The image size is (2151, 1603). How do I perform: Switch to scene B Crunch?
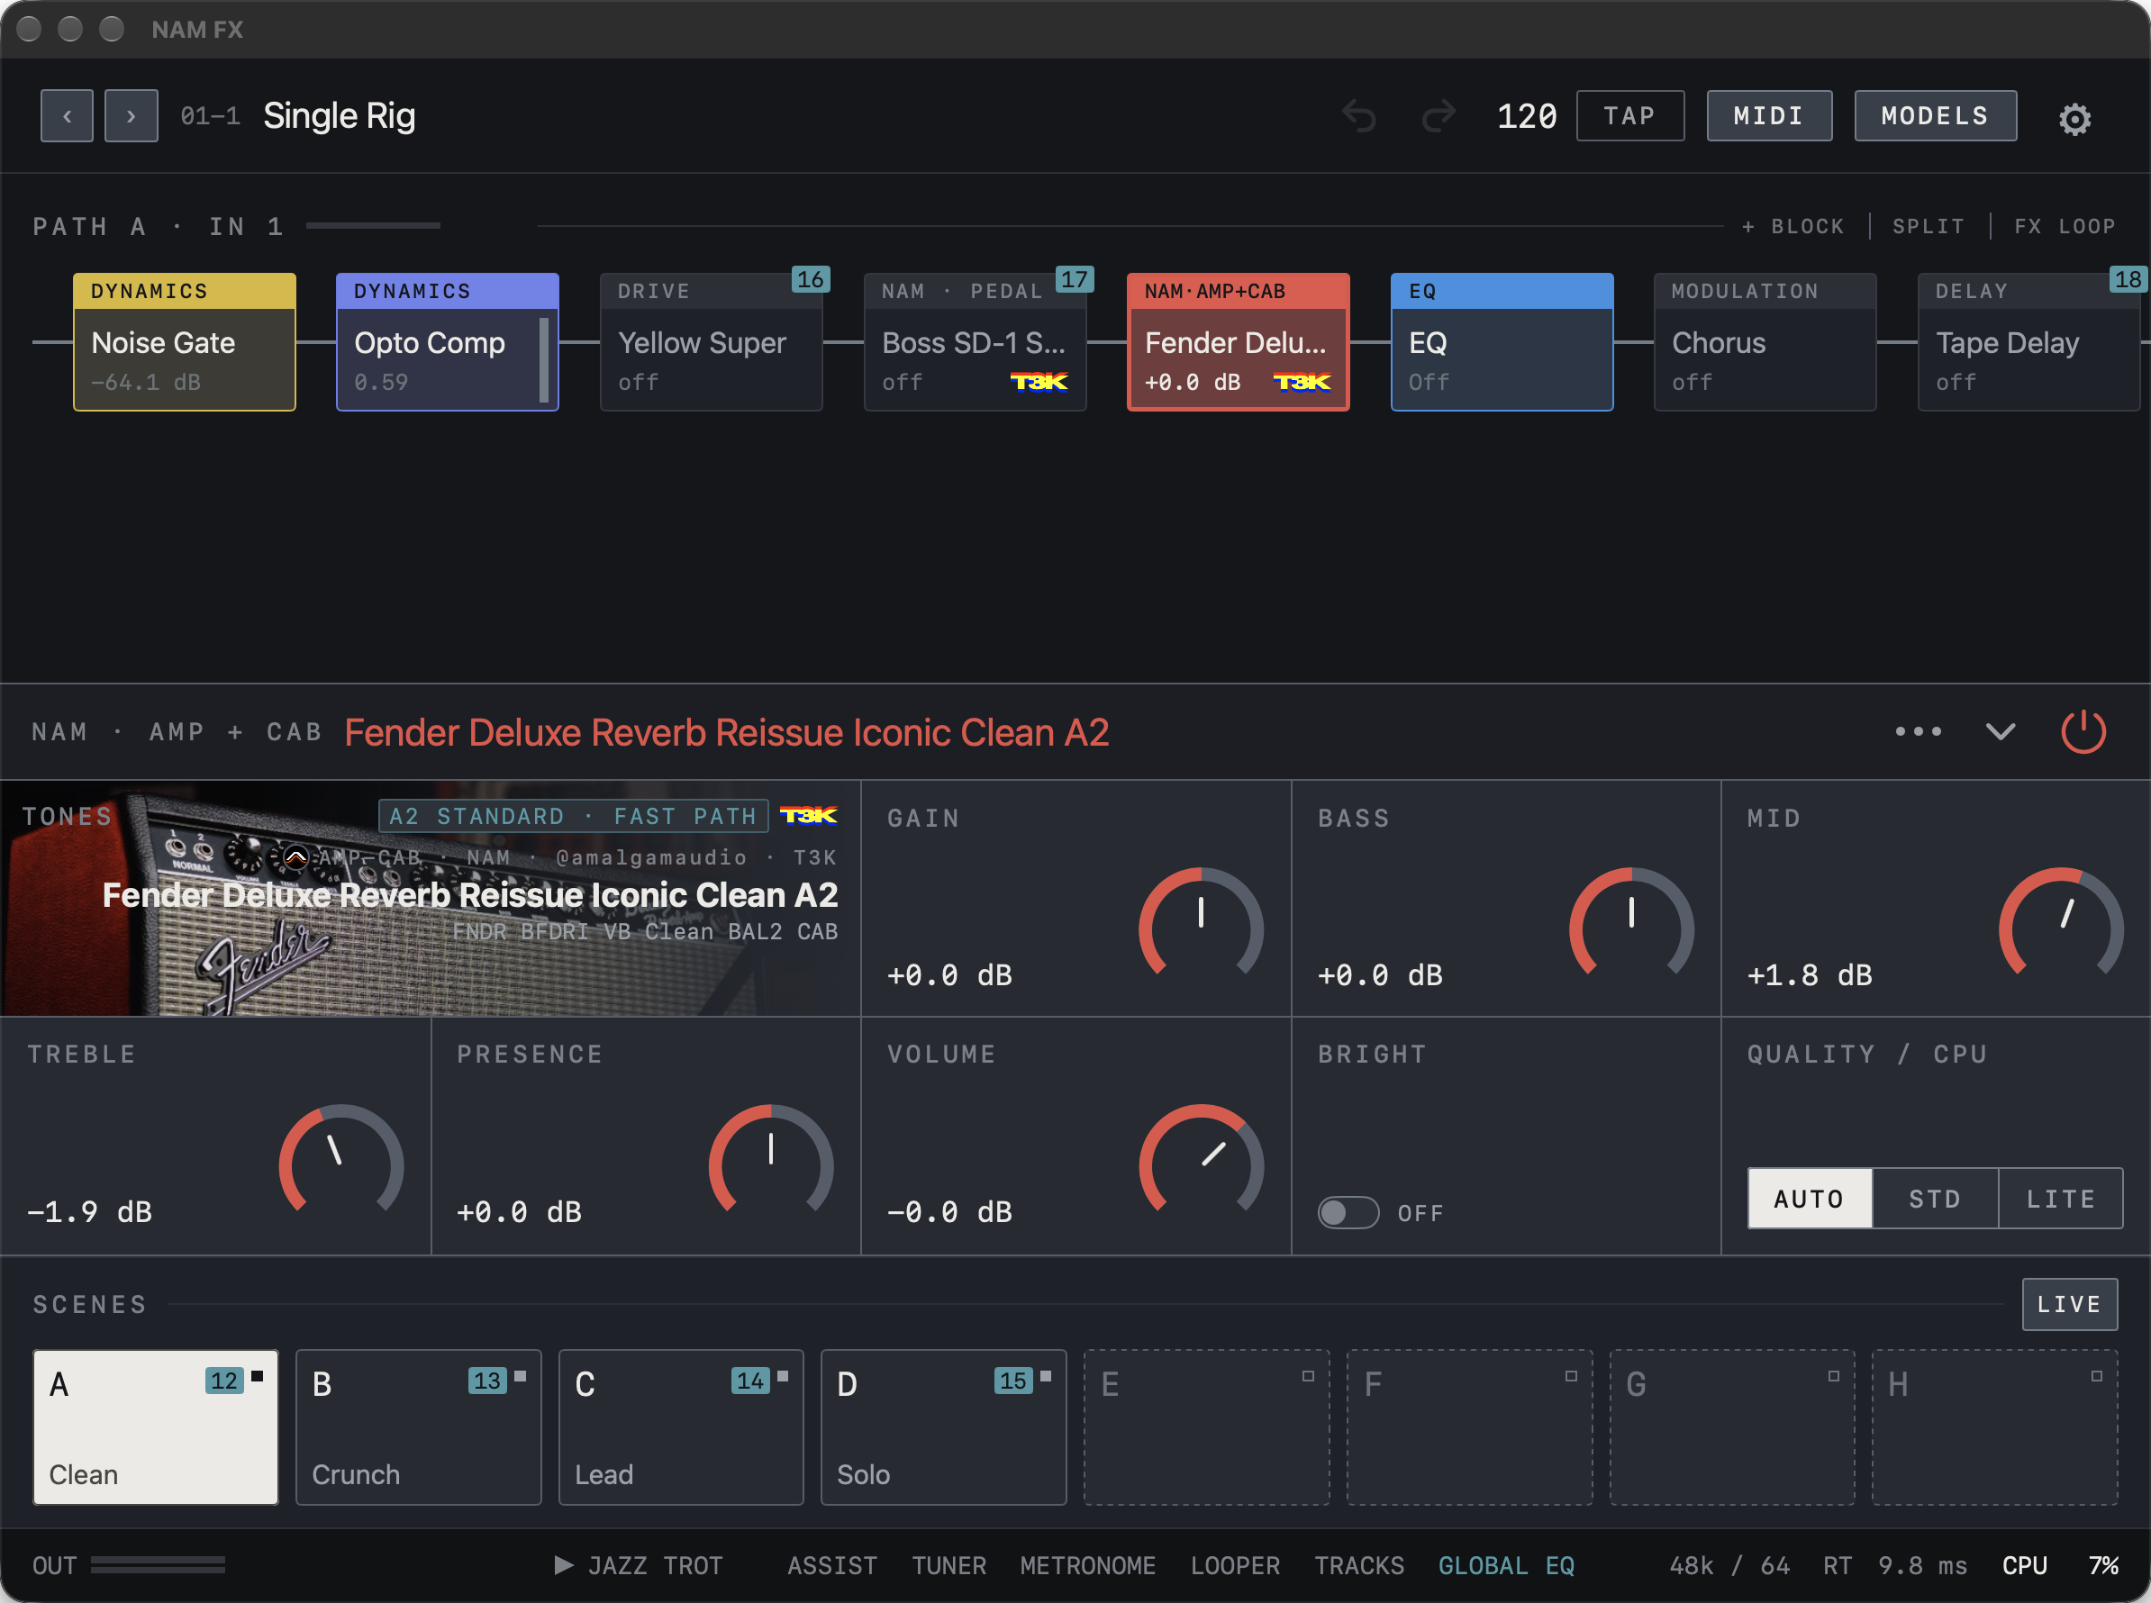[x=418, y=1427]
